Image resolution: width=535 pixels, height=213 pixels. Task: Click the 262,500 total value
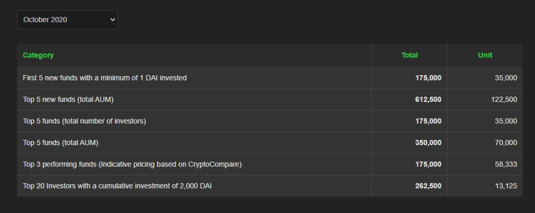click(x=428, y=186)
